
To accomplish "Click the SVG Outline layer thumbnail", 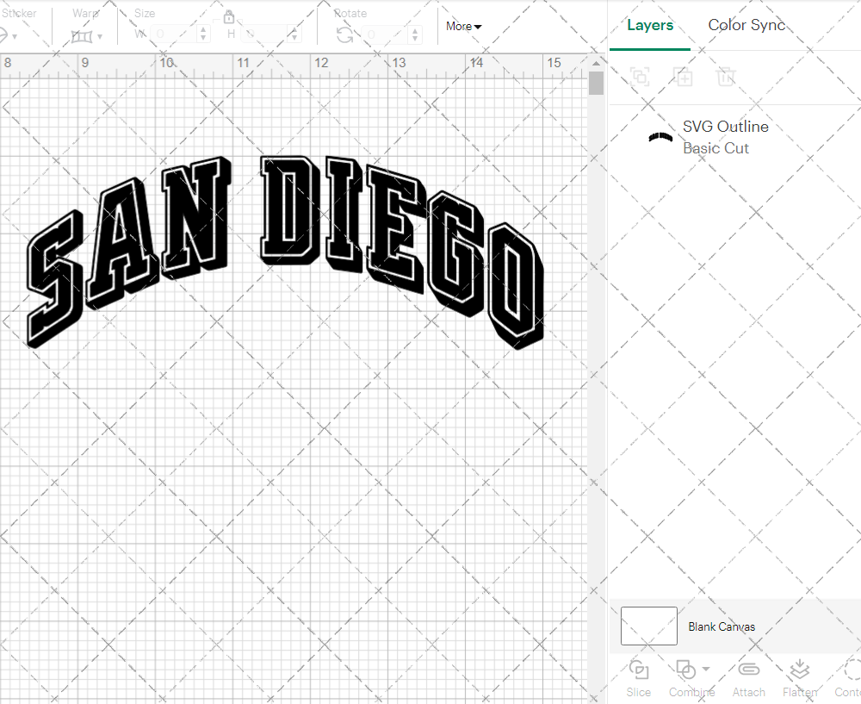I will (x=660, y=137).
